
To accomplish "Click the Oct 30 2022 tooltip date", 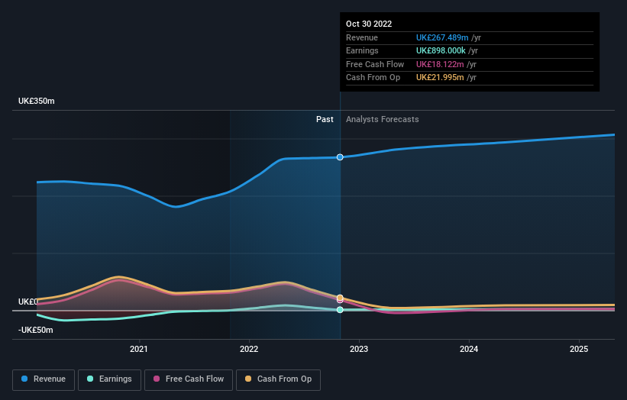I will pyautogui.click(x=369, y=24).
